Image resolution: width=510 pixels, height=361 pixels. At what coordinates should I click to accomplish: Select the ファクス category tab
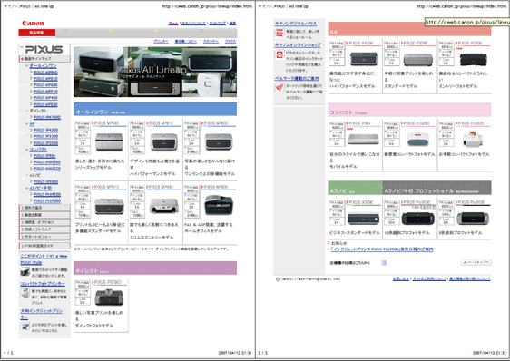click(230, 42)
